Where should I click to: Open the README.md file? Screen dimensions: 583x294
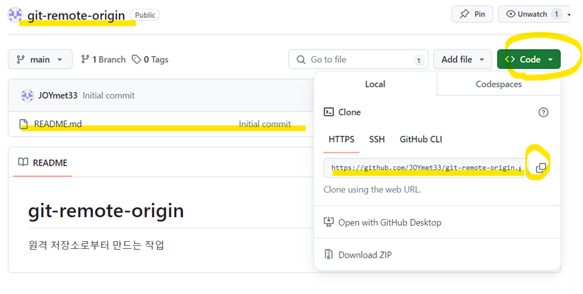coord(58,124)
